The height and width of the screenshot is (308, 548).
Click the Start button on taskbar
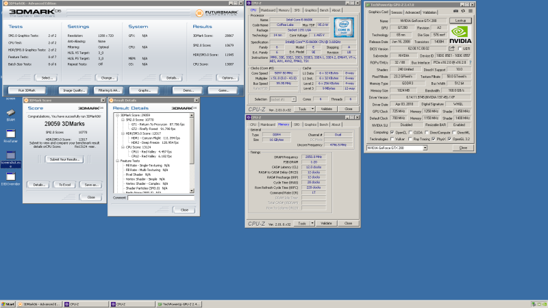coord(8,305)
